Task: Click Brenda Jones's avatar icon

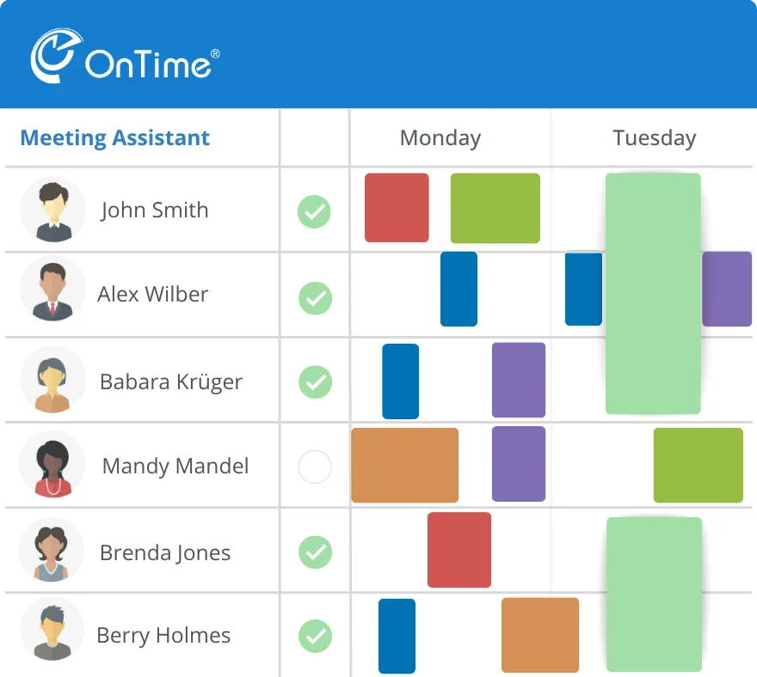Action: click(53, 551)
